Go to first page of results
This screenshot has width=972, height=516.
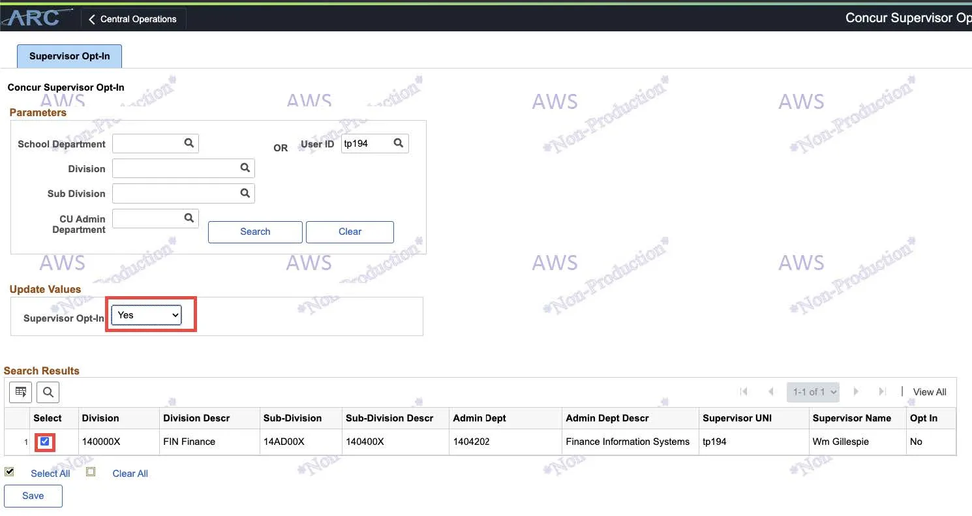click(744, 391)
